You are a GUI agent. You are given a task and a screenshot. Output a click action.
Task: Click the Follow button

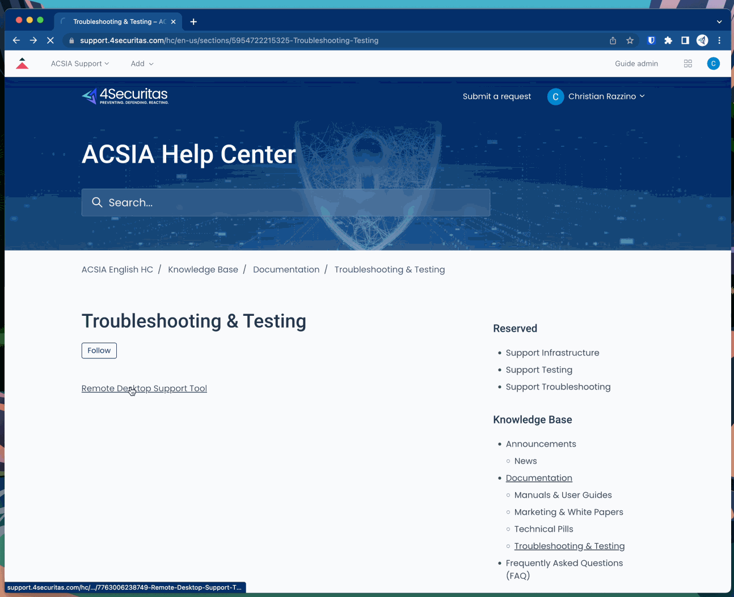pyautogui.click(x=99, y=350)
